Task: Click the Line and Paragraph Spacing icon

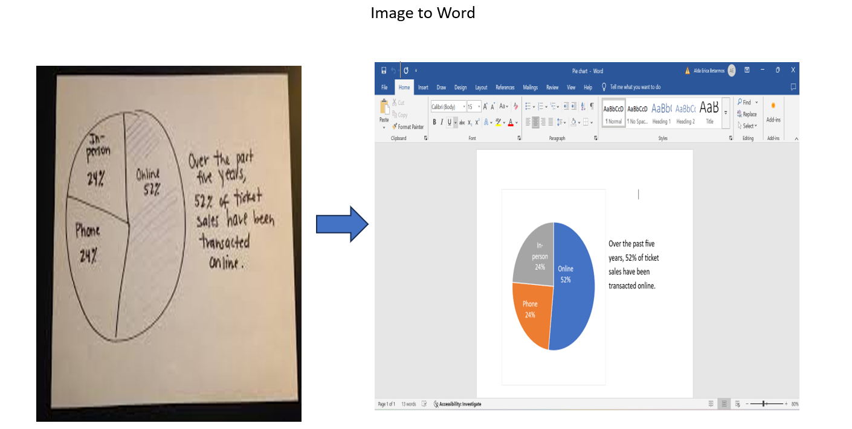Action: coord(560,122)
